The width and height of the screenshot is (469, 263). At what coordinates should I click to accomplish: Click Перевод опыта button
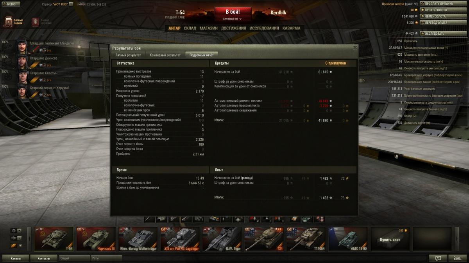coord(443,23)
